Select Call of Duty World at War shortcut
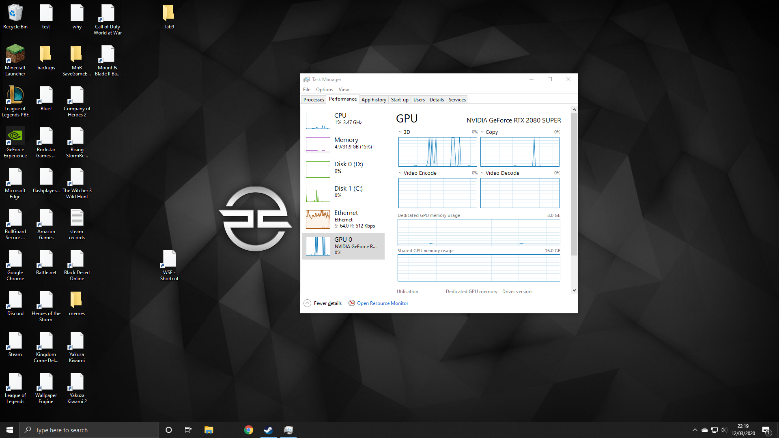 click(x=108, y=19)
